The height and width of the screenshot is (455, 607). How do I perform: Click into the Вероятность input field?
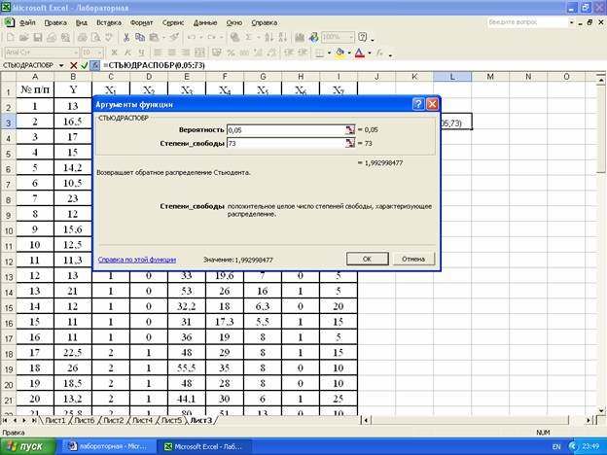(284, 129)
